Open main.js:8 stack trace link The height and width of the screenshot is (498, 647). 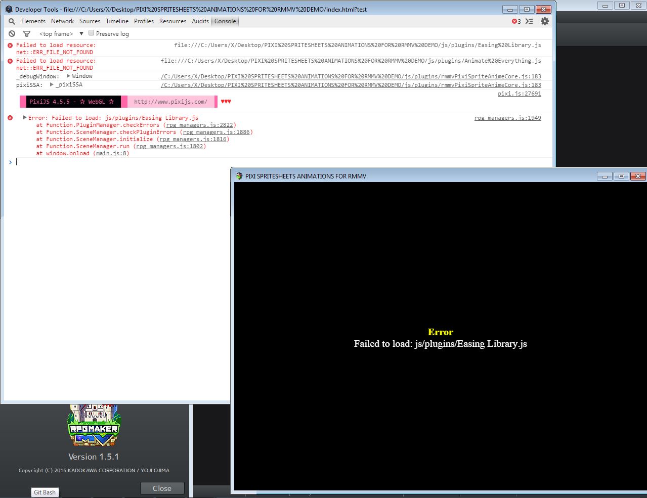tap(111, 153)
